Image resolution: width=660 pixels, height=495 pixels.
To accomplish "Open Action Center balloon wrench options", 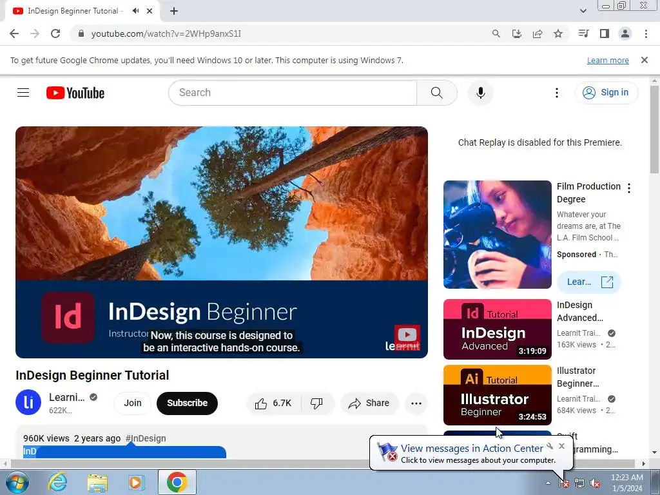I will click(x=550, y=446).
